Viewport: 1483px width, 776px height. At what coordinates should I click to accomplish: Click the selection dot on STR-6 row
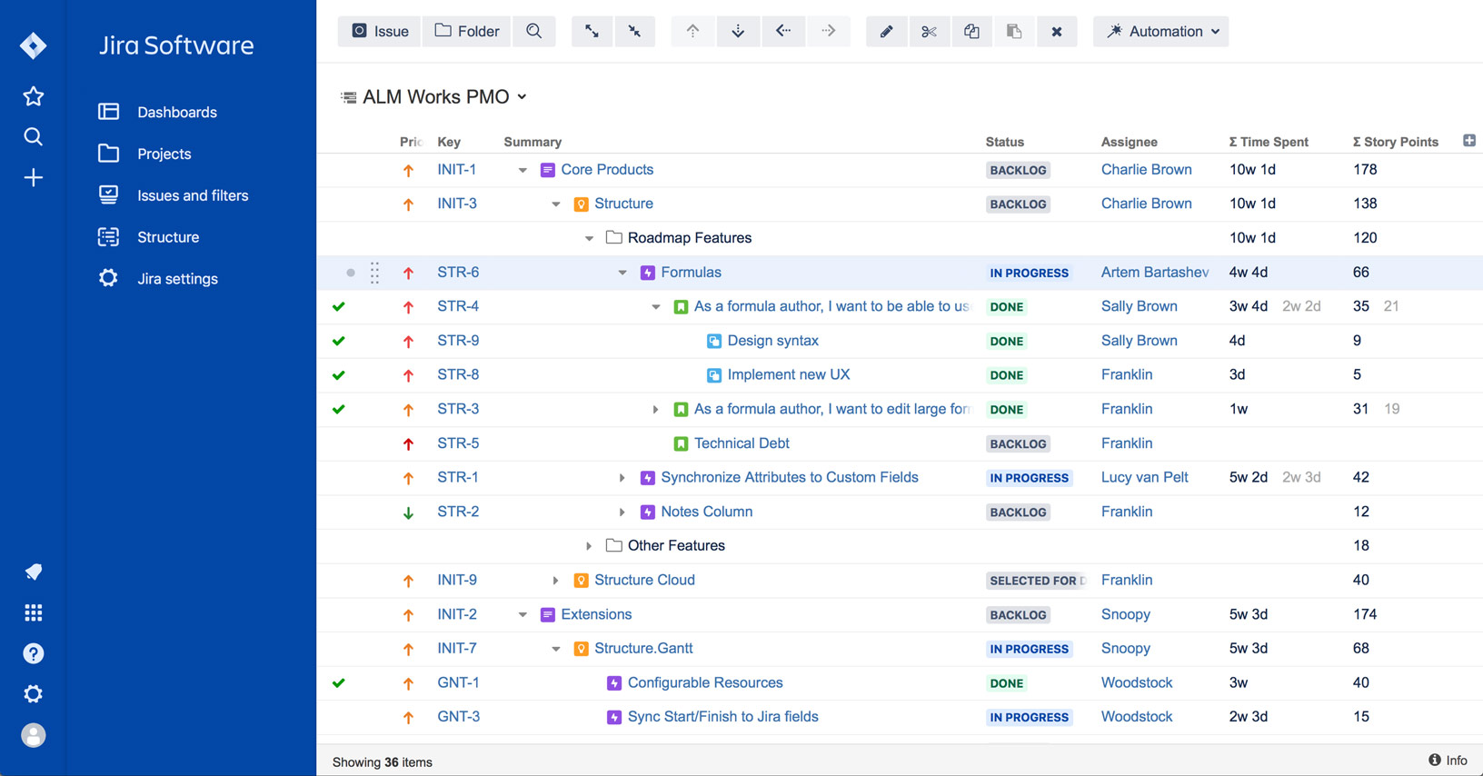coord(351,273)
